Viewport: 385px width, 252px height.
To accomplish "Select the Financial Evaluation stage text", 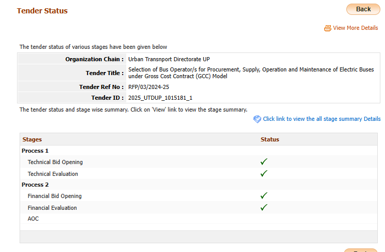I will click(52, 208).
